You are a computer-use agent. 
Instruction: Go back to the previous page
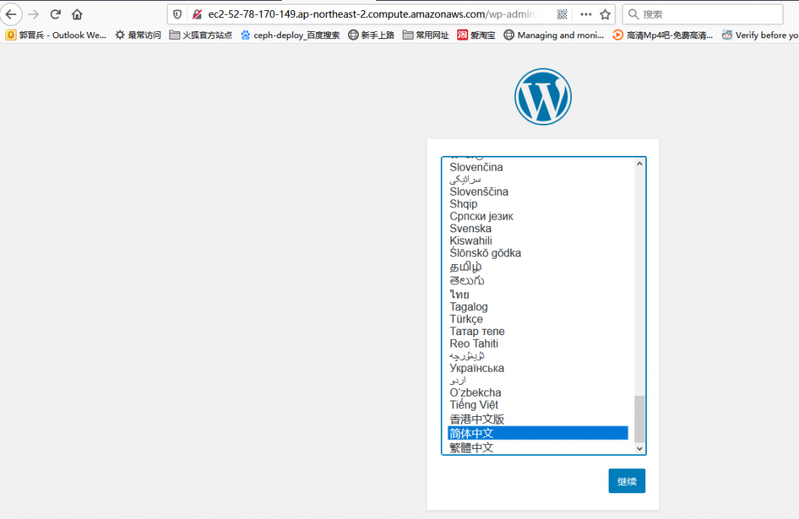click(x=11, y=14)
